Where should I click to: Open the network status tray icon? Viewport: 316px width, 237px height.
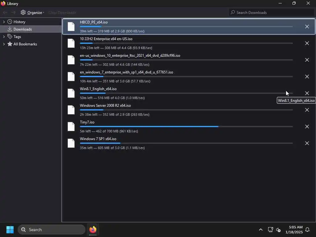click(270, 230)
